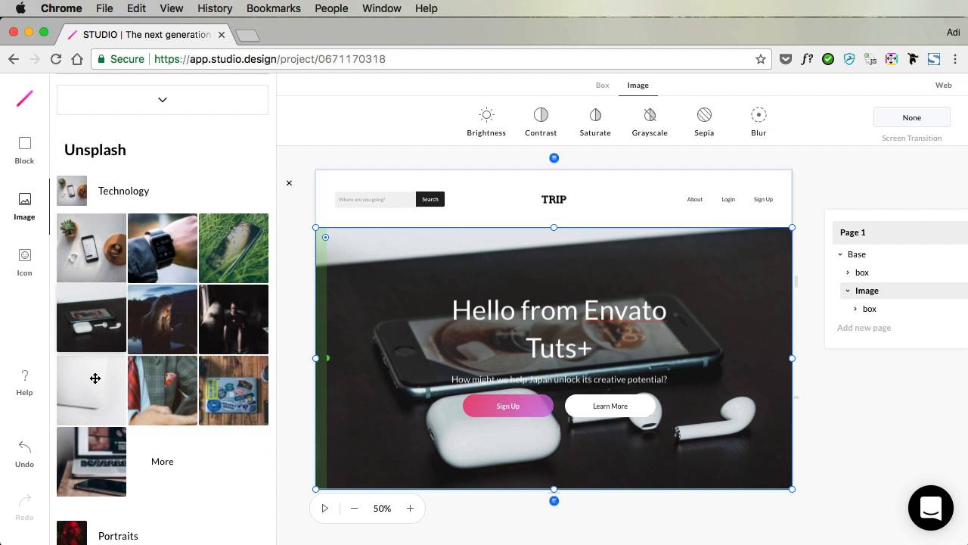Click the canvas search input field
Image resolution: width=968 pixels, height=545 pixels.
coord(375,200)
